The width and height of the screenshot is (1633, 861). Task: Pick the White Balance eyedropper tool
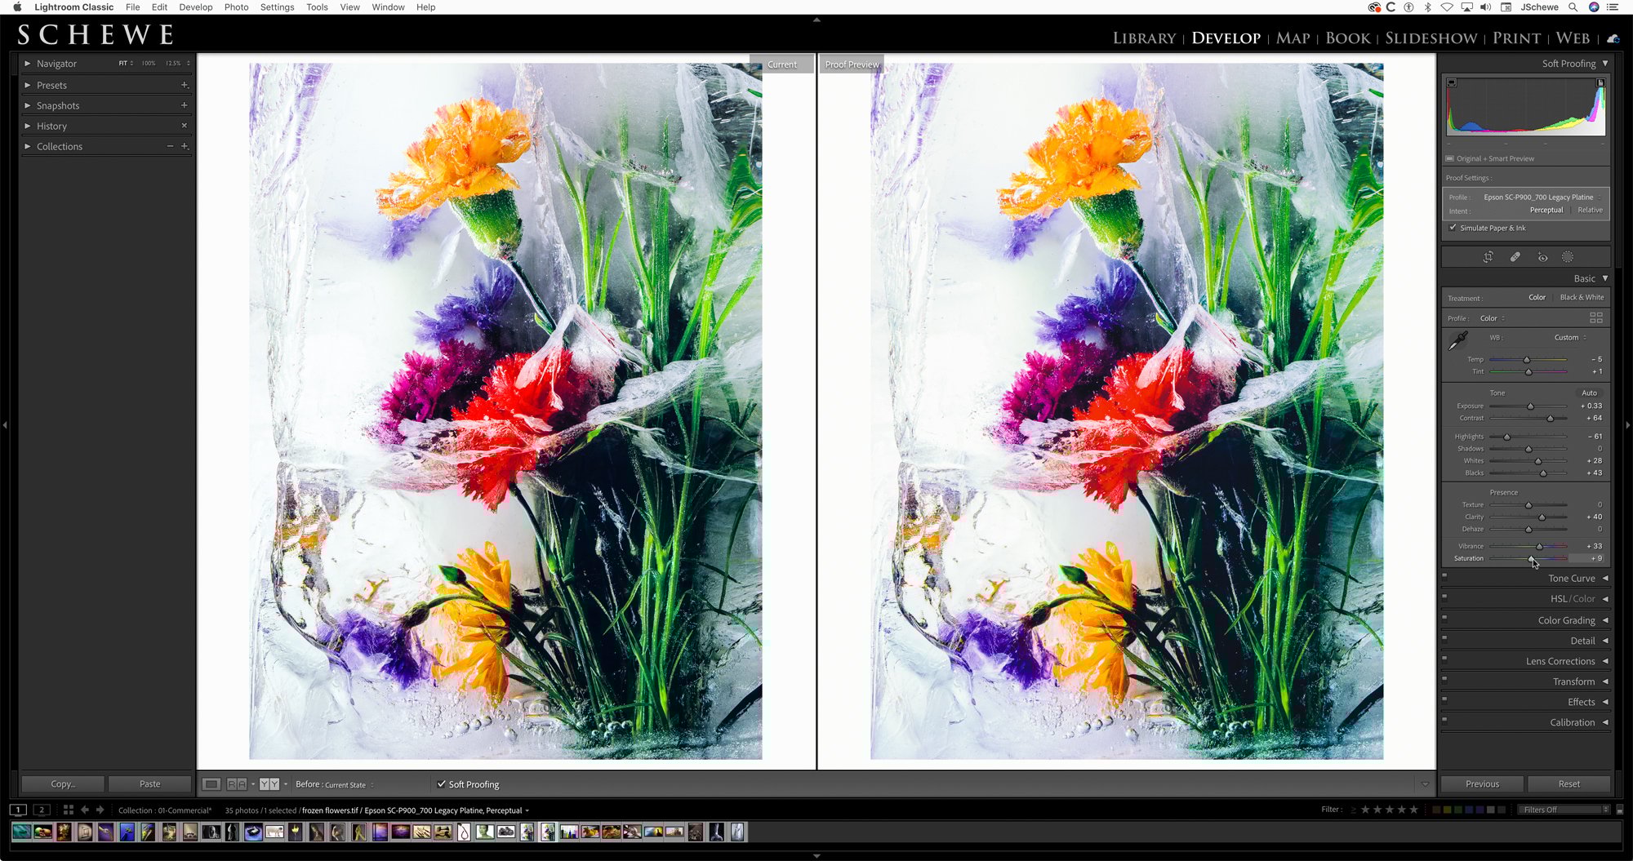(x=1458, y=341)
